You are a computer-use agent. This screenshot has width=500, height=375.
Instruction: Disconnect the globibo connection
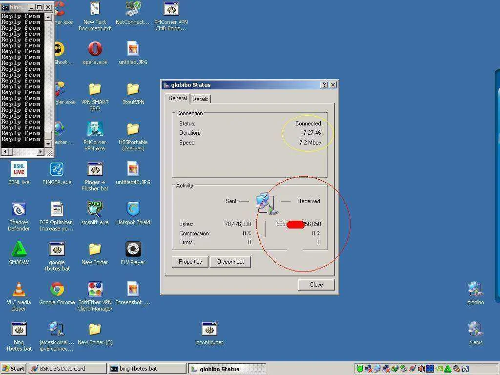tap(230, 262)
